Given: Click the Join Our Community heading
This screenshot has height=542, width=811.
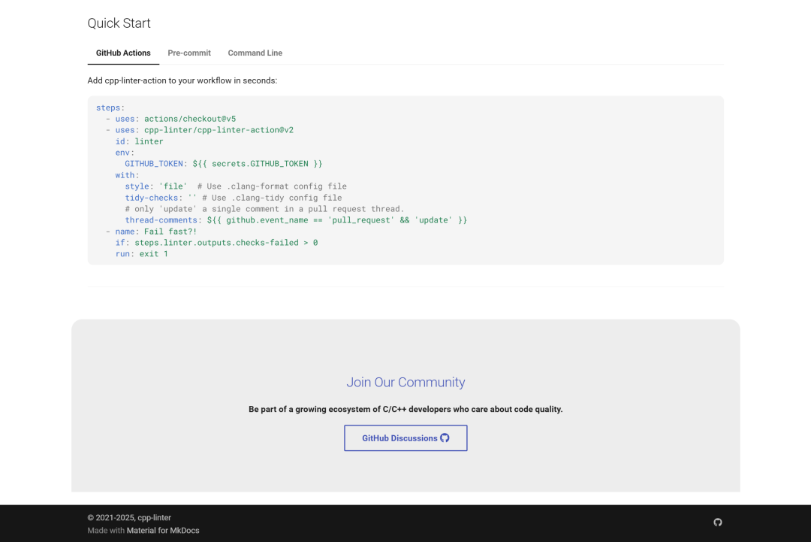Looking at the screenshot, I should coord(405,382).
